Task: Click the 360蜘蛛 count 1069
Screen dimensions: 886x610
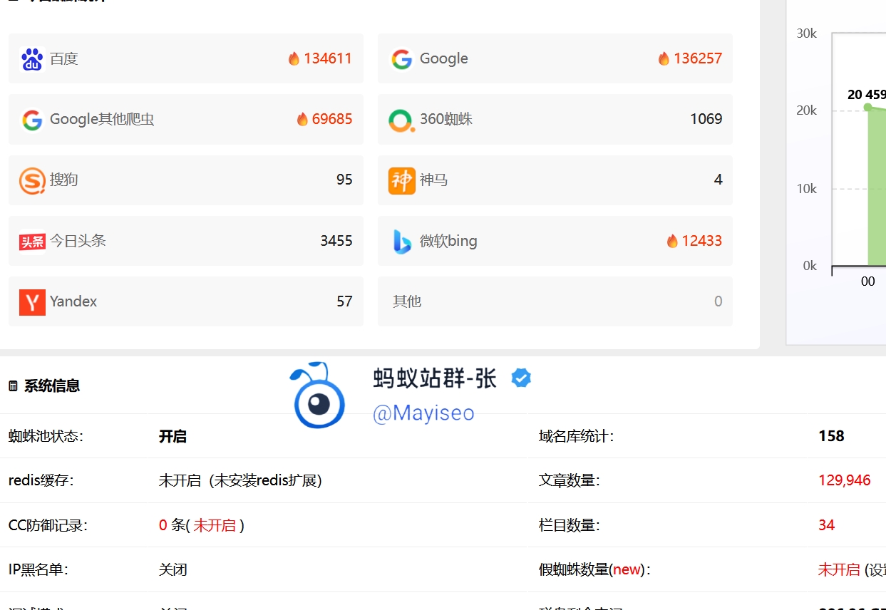Action: point(706,119)
